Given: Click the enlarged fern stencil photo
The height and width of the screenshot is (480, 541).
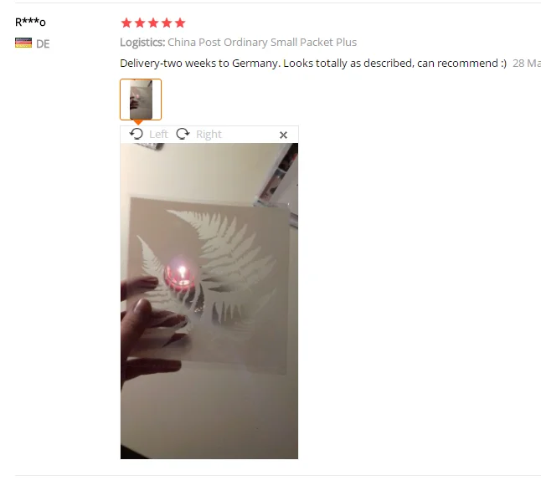Looking at the screenshot, I should [209, 301].
